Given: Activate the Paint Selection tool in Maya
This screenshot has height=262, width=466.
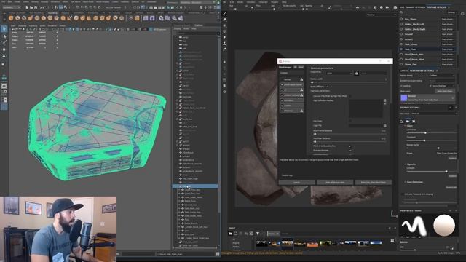Looking at the screenshot, I should [4, 42].
